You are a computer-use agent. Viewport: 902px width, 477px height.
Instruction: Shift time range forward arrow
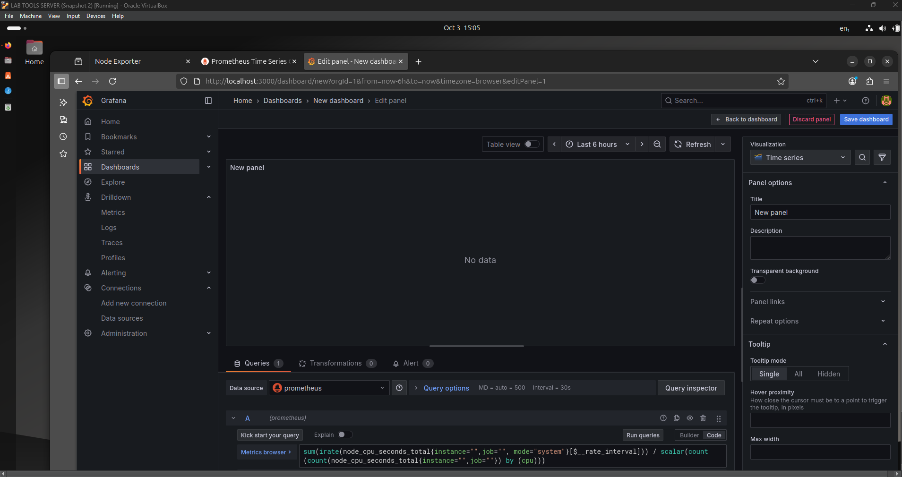(x=642, y=145)
